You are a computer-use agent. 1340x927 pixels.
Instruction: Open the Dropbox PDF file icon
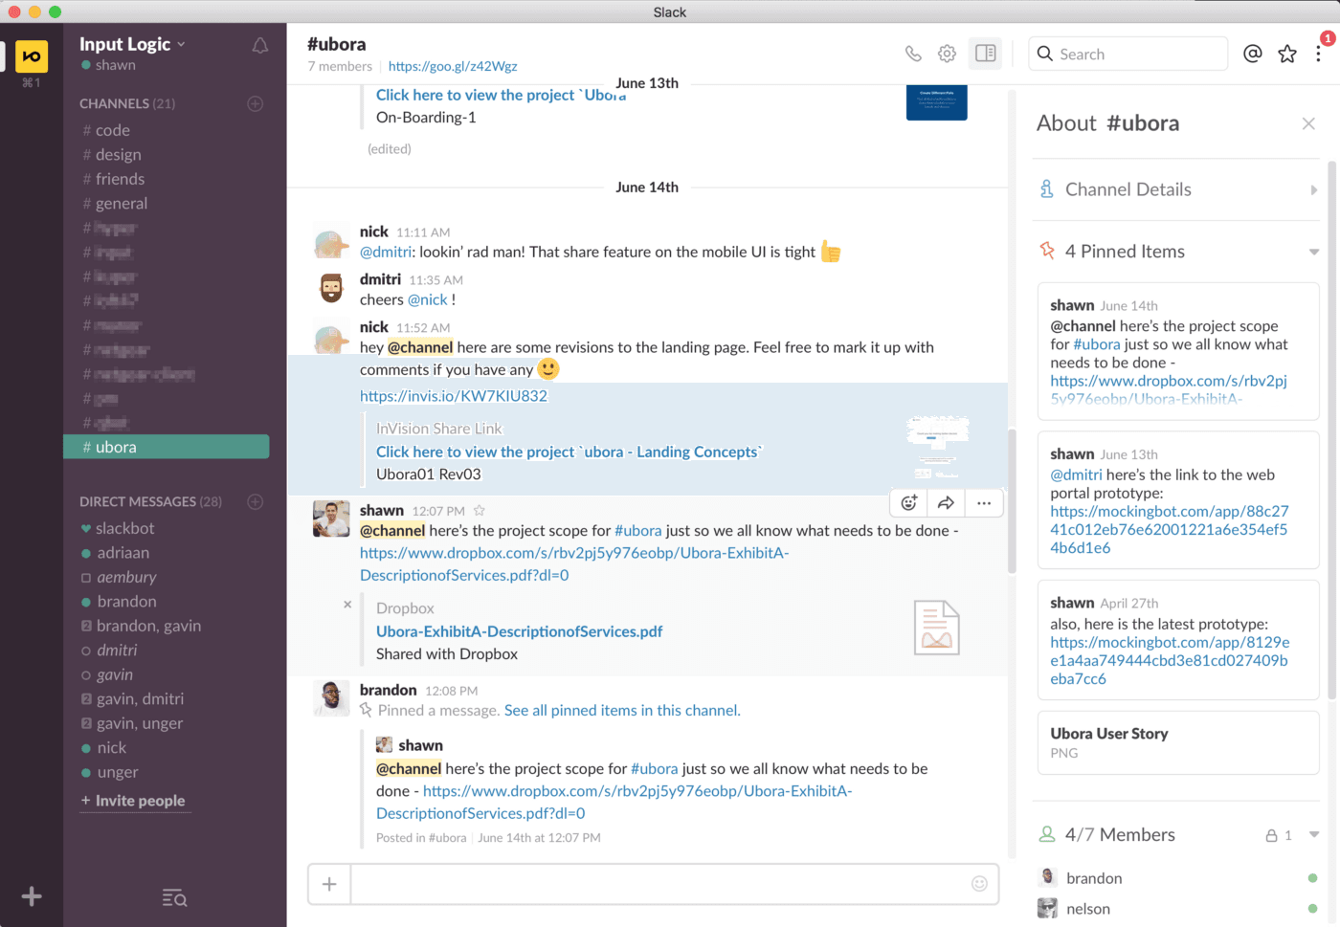click(x=936, y=628)
